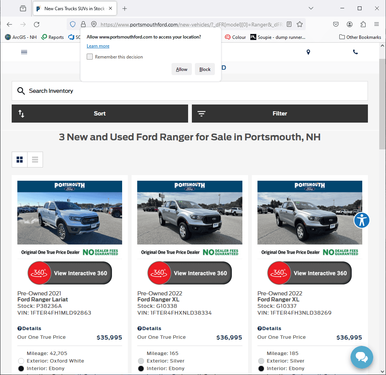The image size is (386, 375).
Task: Switch to list view
Action: [35, 160]
